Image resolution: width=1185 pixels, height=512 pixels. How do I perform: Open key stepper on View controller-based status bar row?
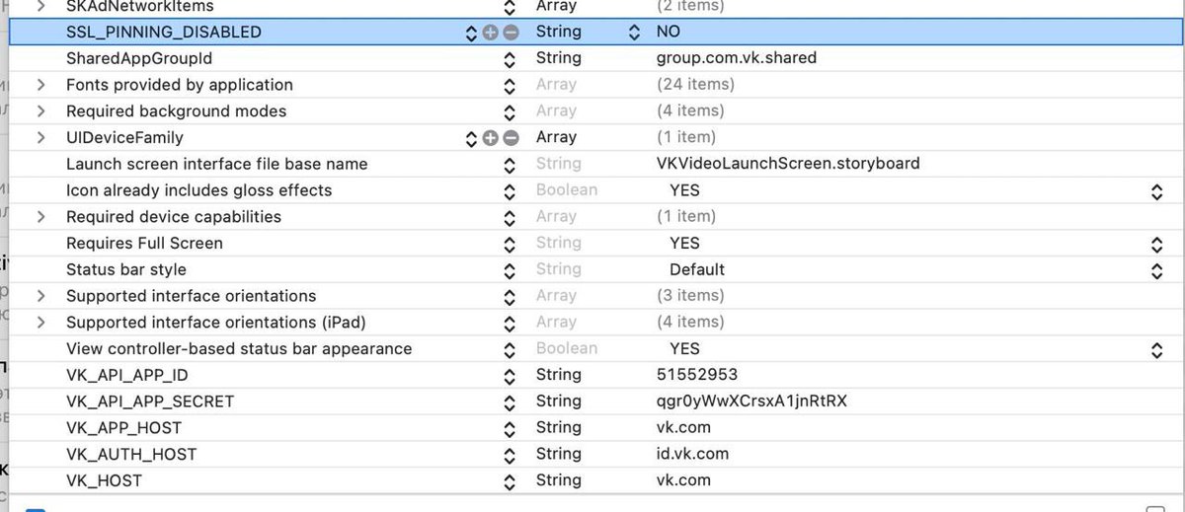pyautogui.click(x=510, y=349)
